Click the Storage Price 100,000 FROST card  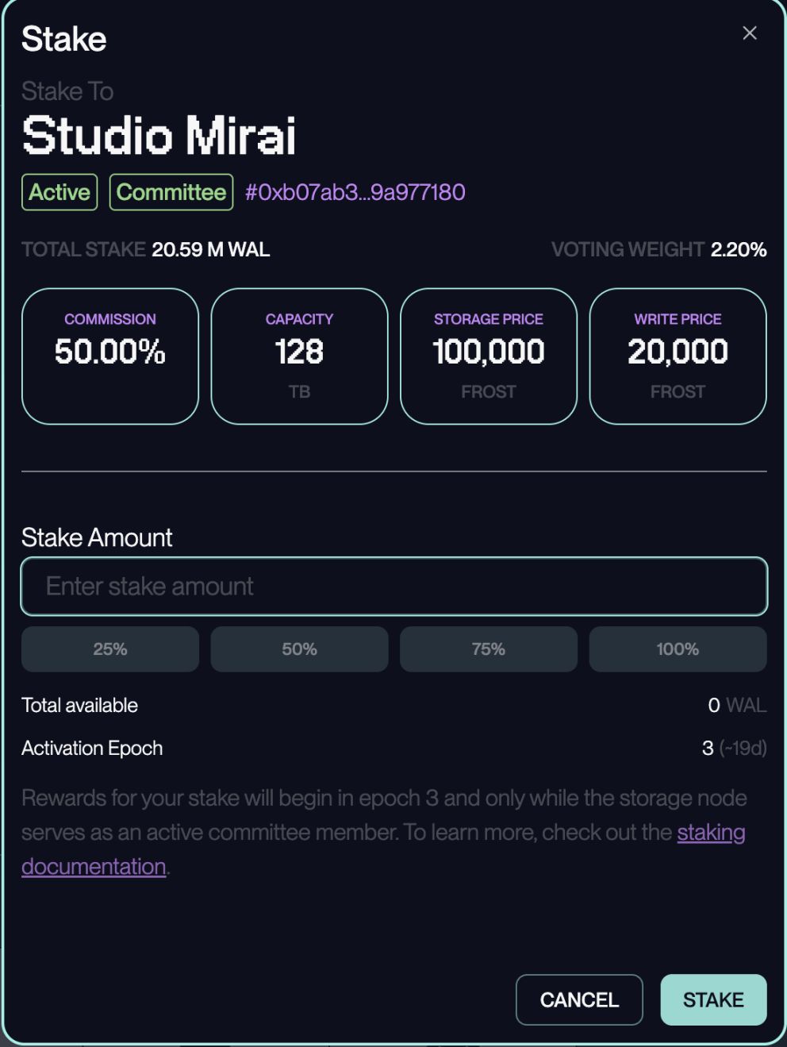(x=489, y=356)
